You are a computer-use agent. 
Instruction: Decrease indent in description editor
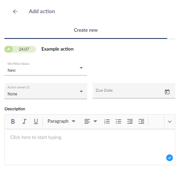(x=130, y=121)
